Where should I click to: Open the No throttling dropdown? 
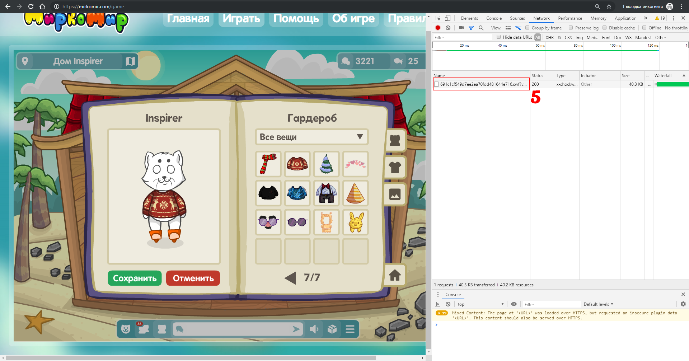coord(676,28)
